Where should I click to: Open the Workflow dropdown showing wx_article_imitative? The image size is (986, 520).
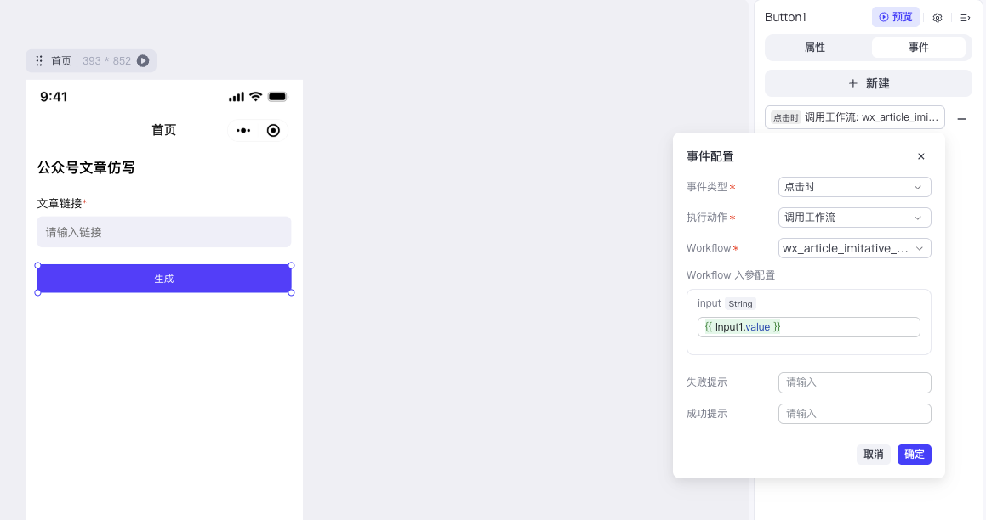pyautogui.click(x=854, y=248)
